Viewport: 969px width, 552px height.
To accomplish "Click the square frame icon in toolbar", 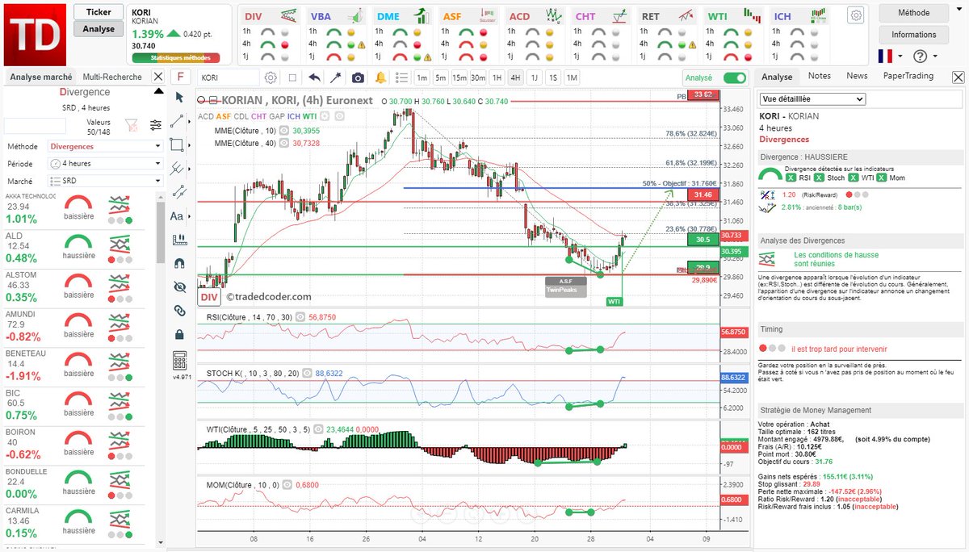I will [292, 77].
